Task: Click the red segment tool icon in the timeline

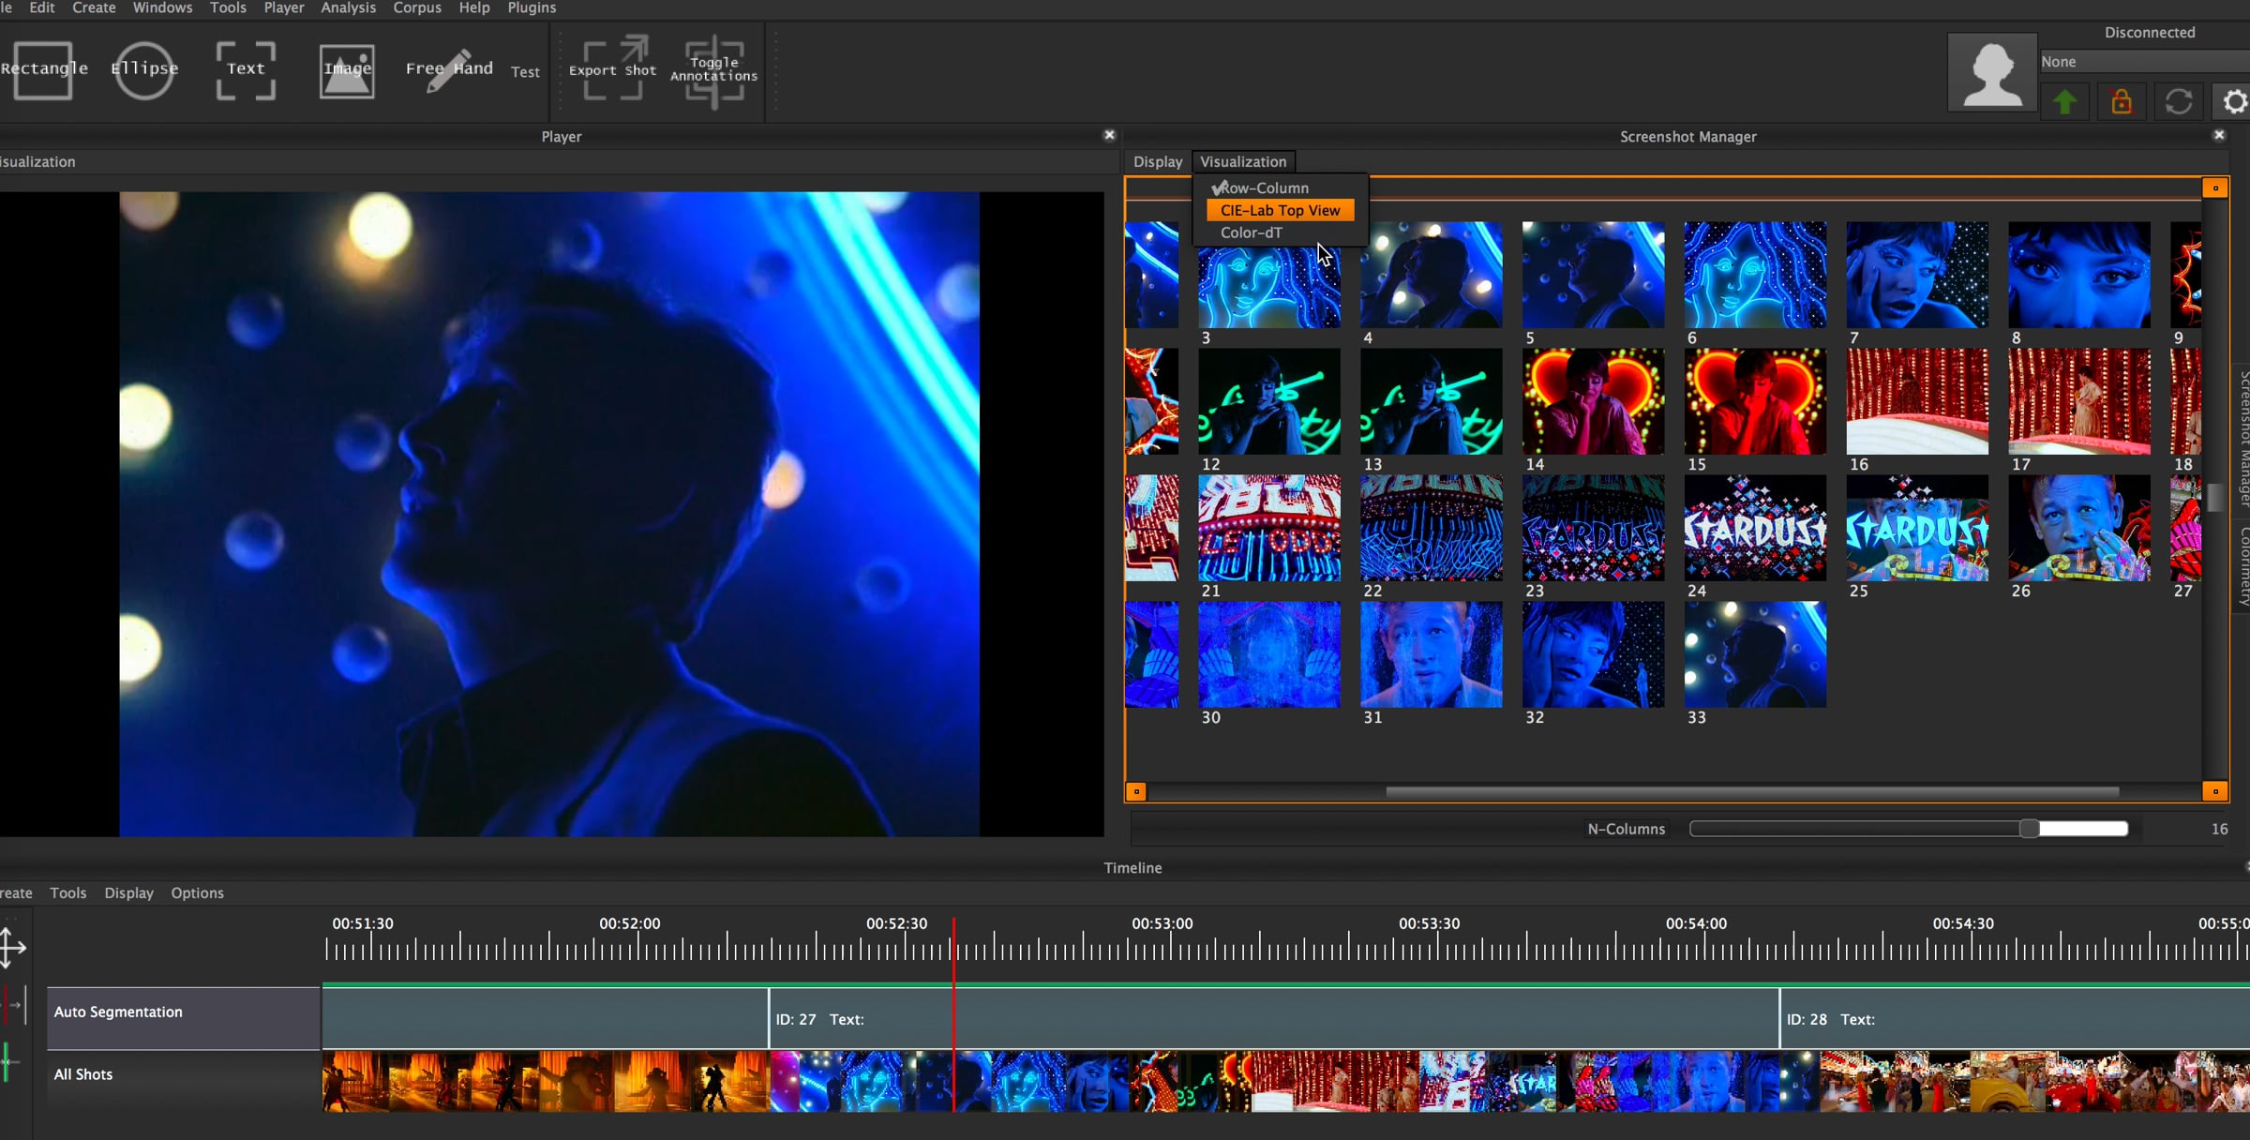Action: point(13,1005)
